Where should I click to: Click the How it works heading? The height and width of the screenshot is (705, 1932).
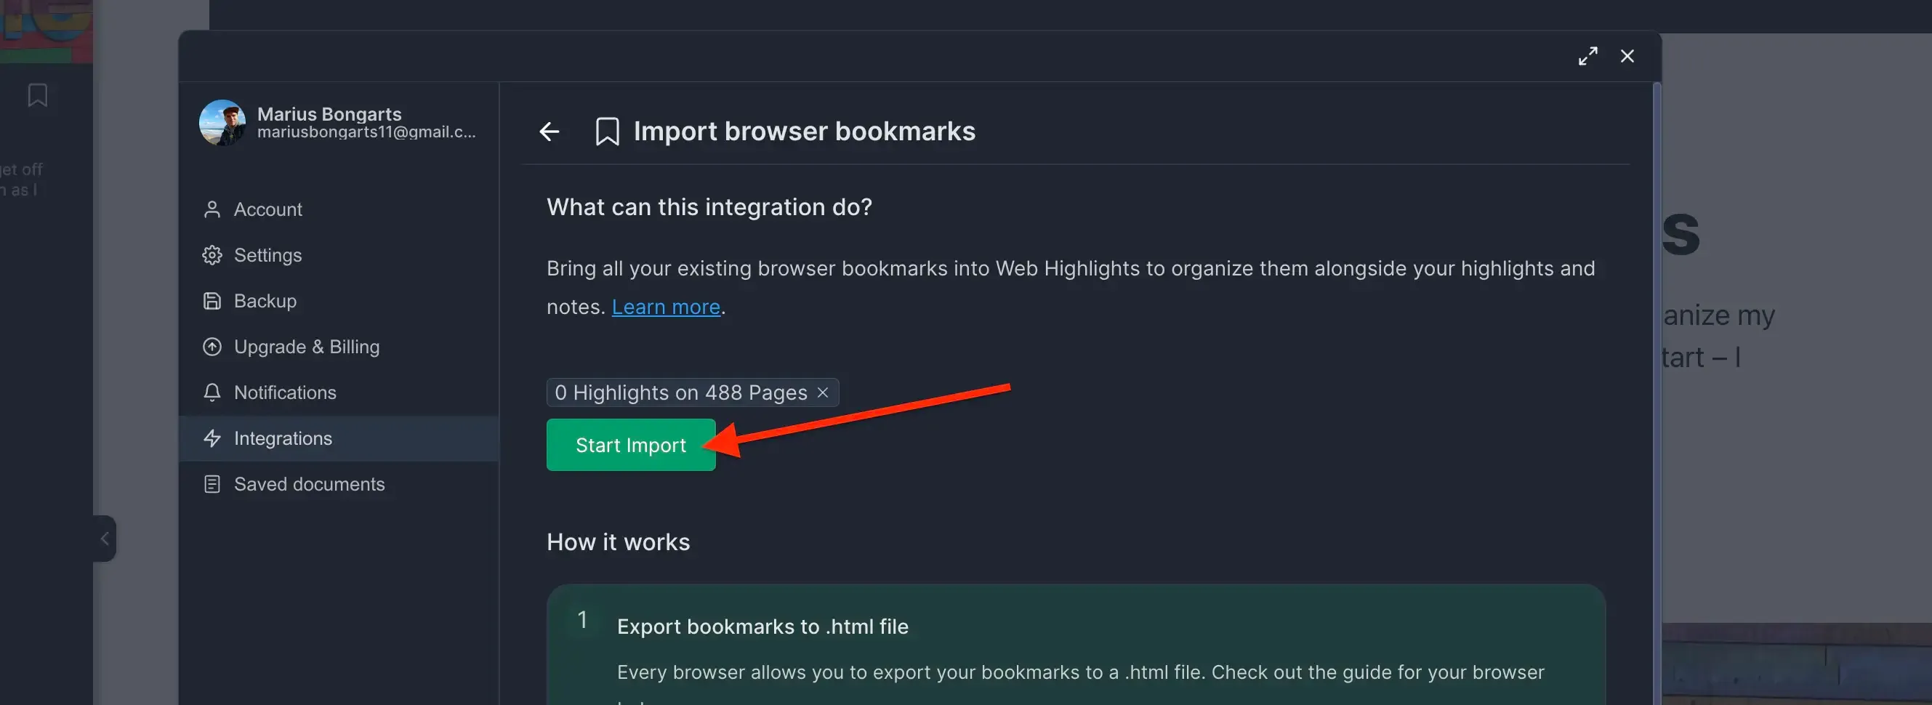[x=618, y=541]
